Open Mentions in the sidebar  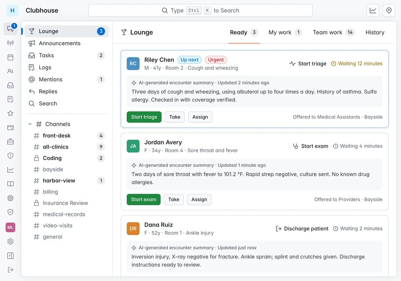67,79
